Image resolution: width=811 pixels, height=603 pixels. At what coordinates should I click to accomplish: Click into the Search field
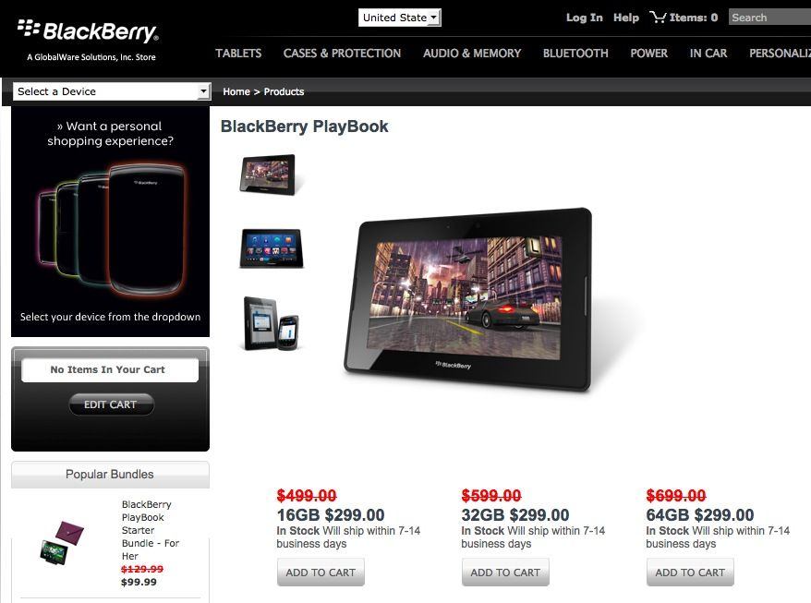[769, 18]
